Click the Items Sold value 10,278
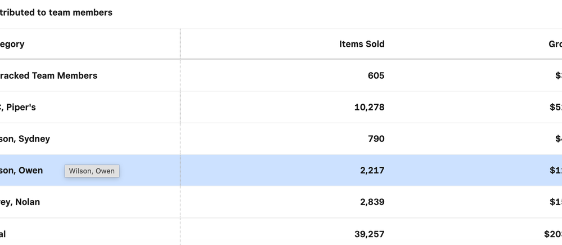The width and height of the screenshot is (562, 245). [x=369, y=107]
